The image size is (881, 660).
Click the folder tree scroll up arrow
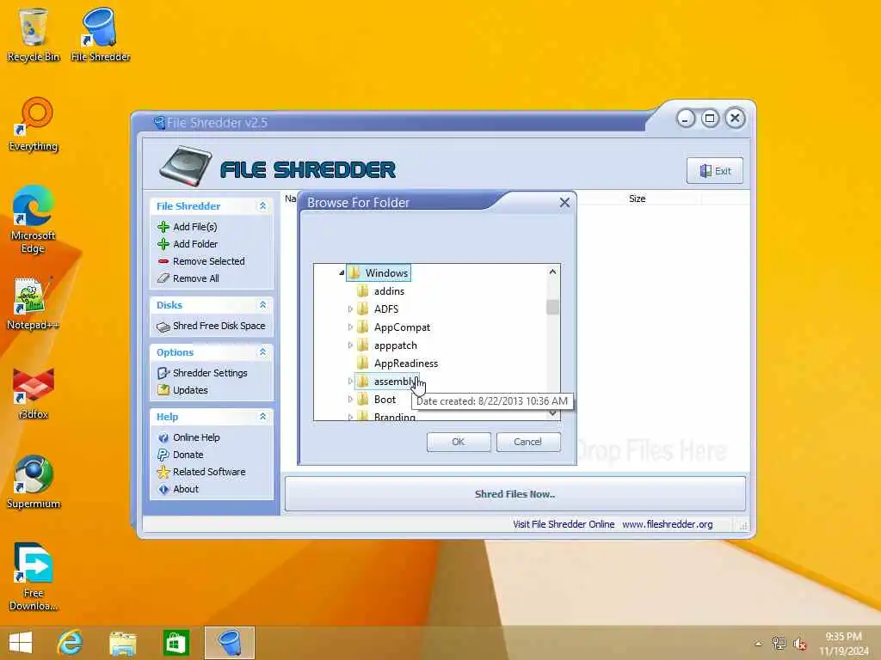click(x=553, y=272)
